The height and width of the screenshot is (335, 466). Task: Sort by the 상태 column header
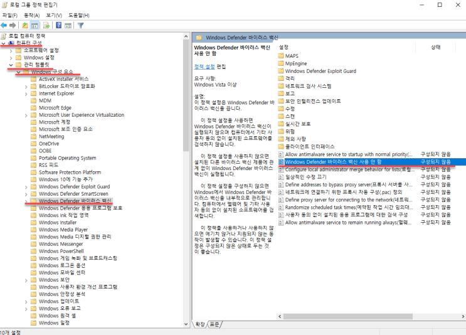tap(435, 47)
